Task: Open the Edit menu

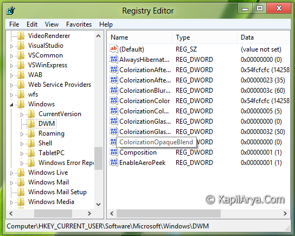Action: tap(32, 24)
